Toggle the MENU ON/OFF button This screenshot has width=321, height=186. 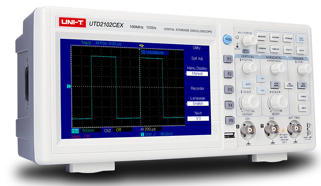coord(246,51)
